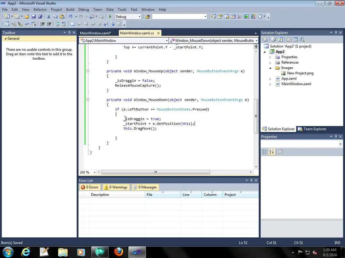The width and height of the screenshot is (345, 258).
Task: Decrease line indent toolbar icon
Action: click(42, 24)
